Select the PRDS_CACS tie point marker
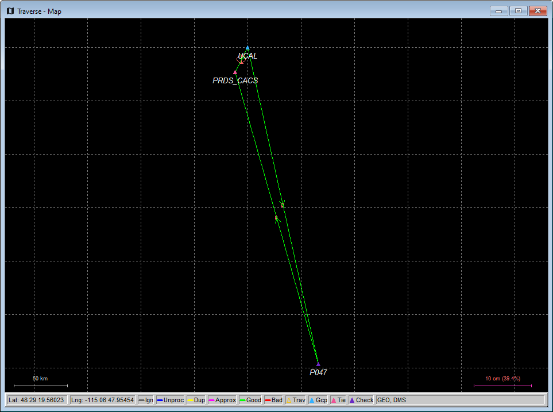The height and width of the screenshot is (412, 553). 235,72
